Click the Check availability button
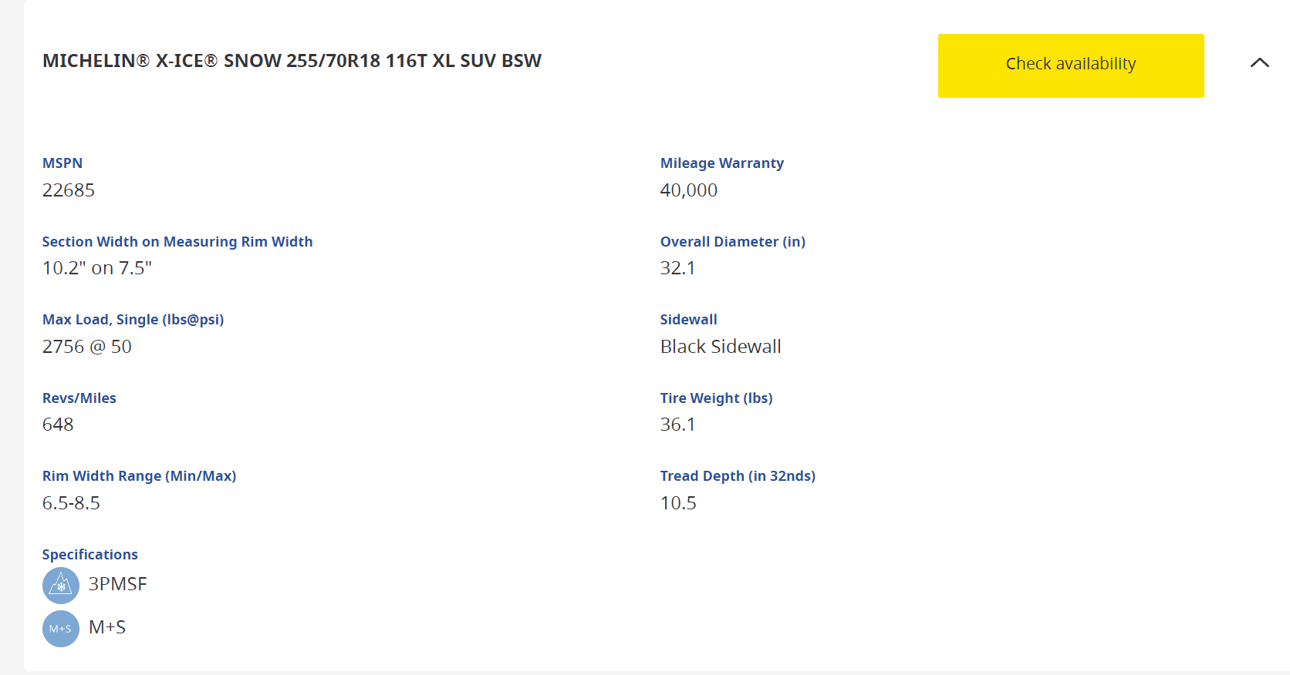This screenshot has width=1290, height=675. pyautogui.click(x=1071, y=65)
